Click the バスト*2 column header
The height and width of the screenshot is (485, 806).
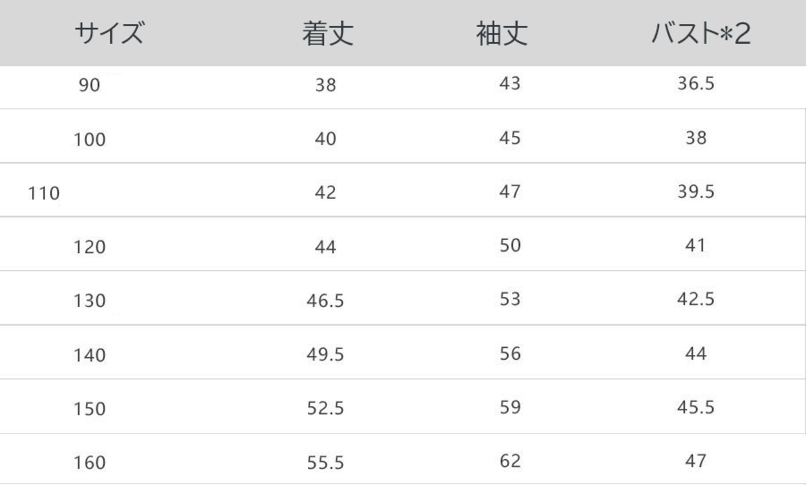[x=700, y=34]
